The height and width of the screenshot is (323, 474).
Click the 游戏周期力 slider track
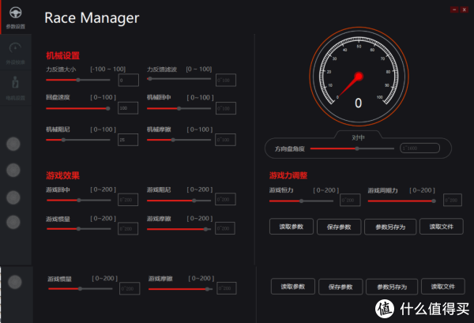point(402,201)
